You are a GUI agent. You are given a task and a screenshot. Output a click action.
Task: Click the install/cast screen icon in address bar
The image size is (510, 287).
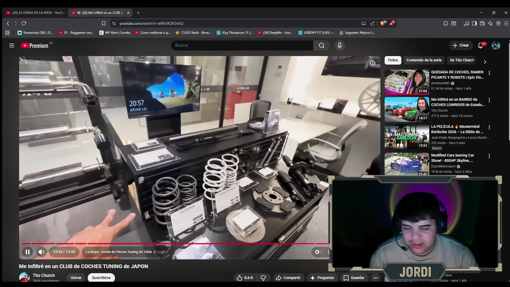point(363,24)
